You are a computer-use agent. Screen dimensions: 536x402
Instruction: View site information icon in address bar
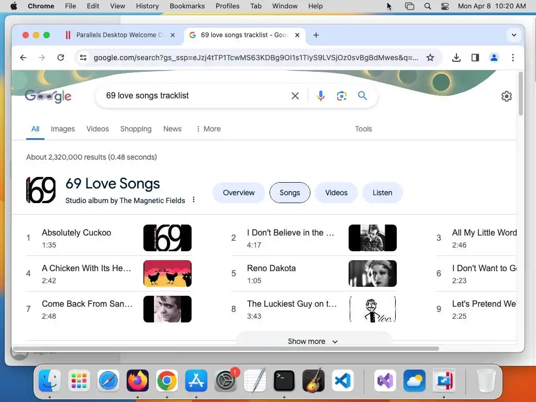83,58
